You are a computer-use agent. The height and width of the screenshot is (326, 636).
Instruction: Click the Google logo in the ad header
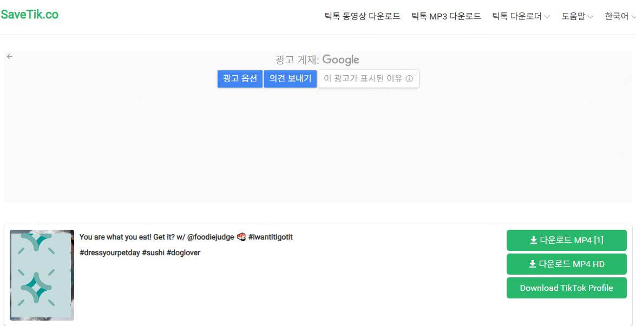pyautogui.click(x=340, y=60)
